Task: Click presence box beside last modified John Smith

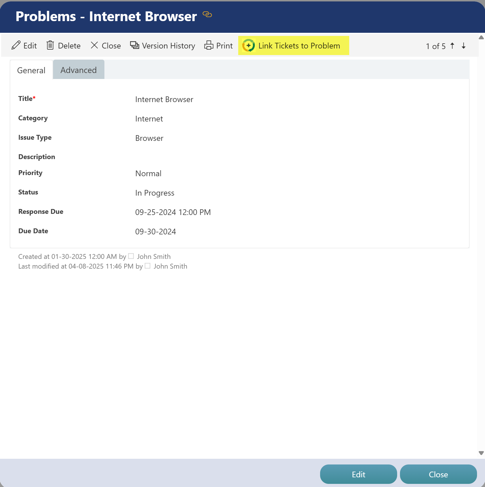Action: click(x=147, y=266)
